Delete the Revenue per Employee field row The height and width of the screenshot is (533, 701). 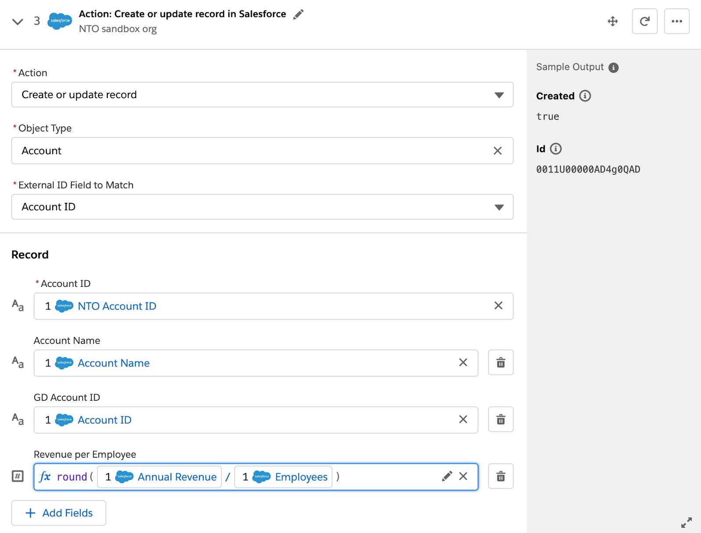point(501,477)
